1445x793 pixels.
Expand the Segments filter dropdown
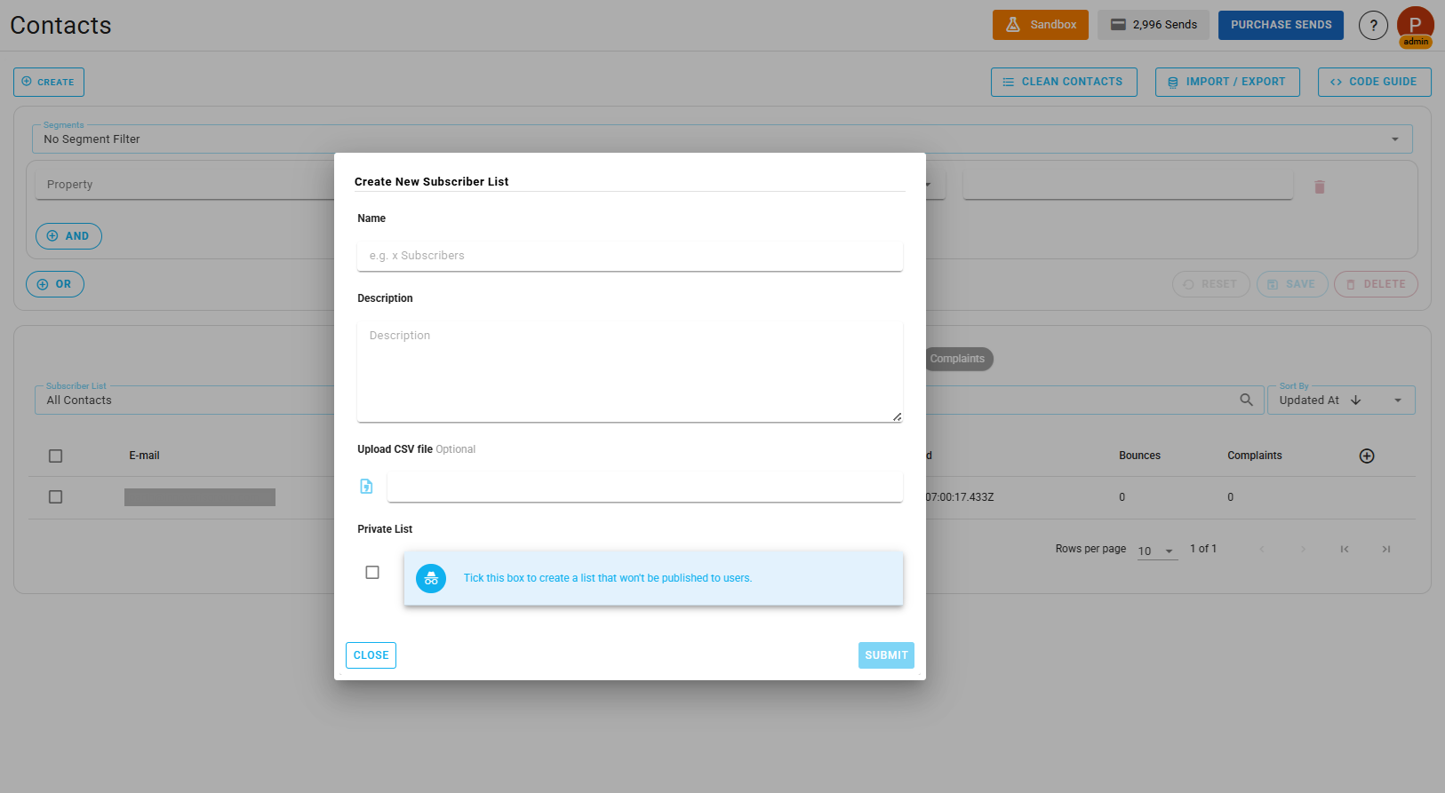1394,139
